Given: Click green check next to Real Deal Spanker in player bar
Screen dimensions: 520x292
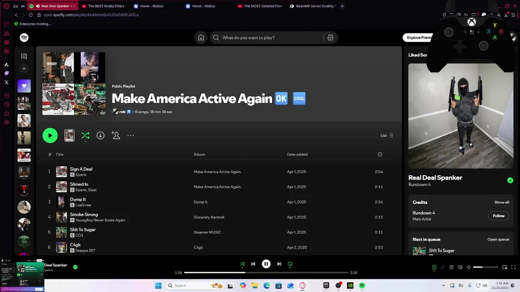Looking at the screenshot, I should [x=75, y=267].
